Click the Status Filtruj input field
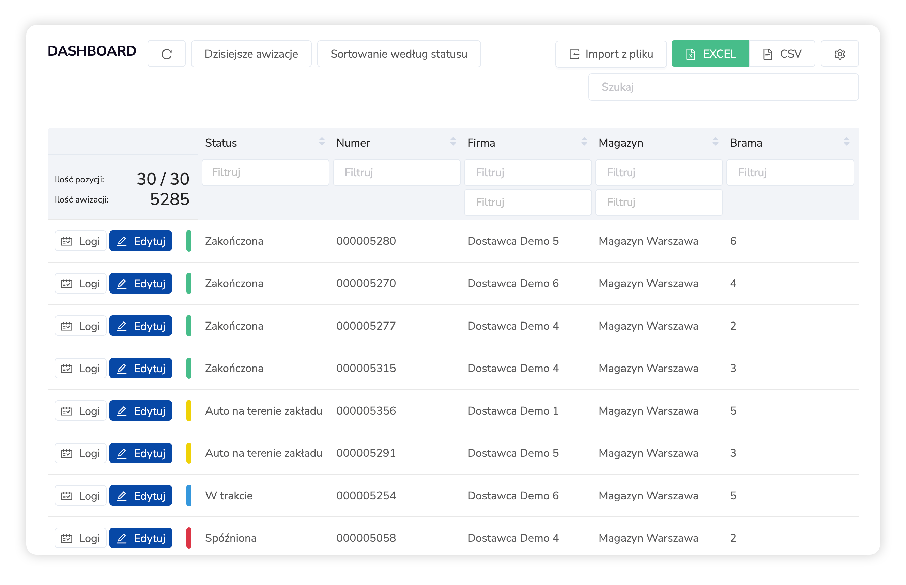This screenshot has height=585, width=906. pyautogui.click(x=265, y=172)
